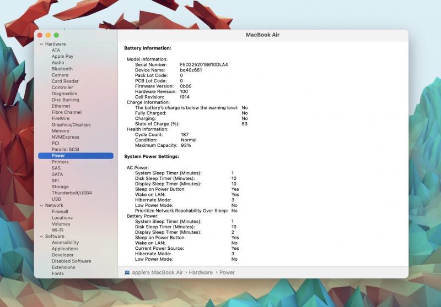Minimize the window with yellow button

[48, 35]
